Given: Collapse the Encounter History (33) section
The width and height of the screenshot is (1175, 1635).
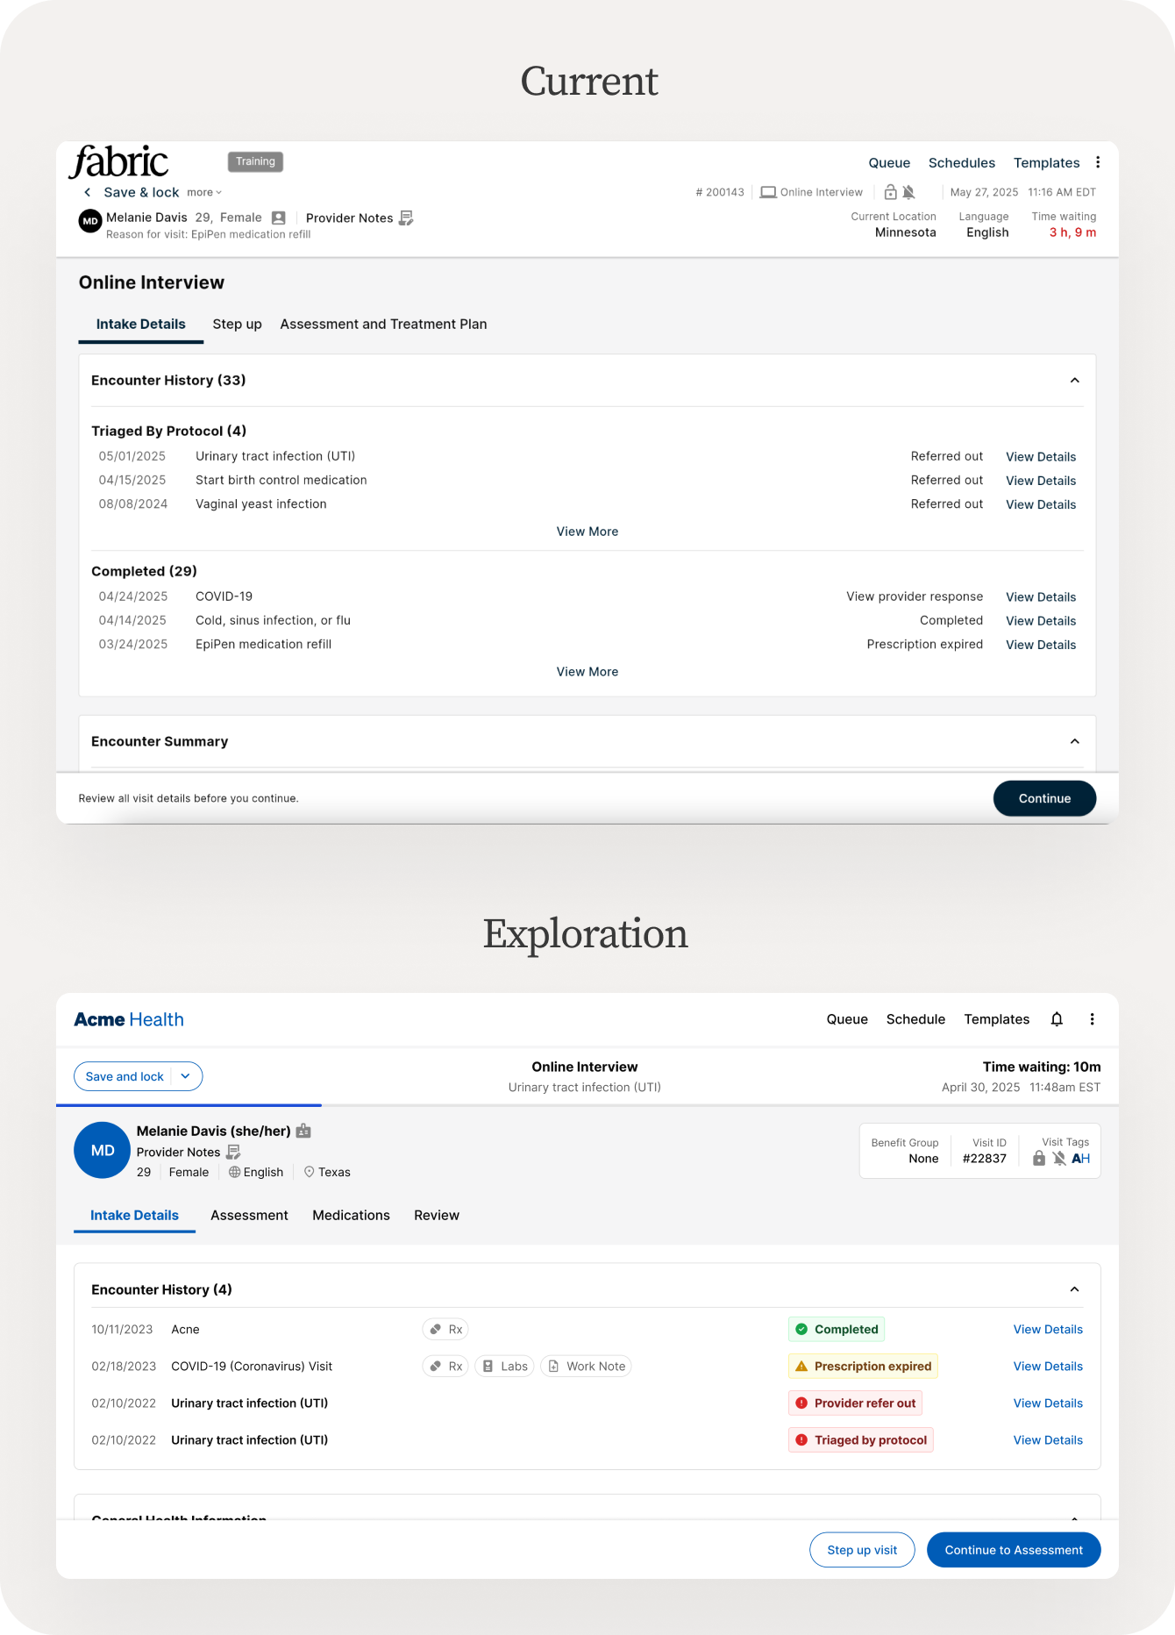Looking at the screenshot, I should [x=1074, y=381].
